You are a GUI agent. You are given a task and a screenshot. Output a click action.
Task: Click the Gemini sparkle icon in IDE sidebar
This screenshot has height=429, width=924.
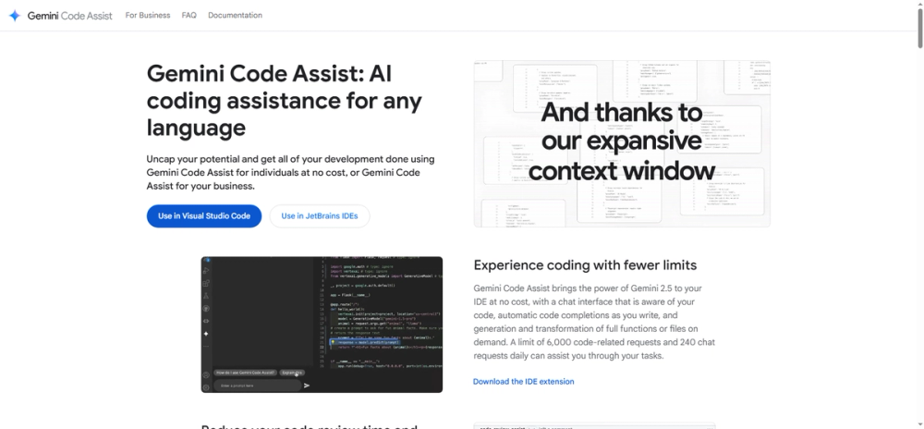(x=206, y=334)
